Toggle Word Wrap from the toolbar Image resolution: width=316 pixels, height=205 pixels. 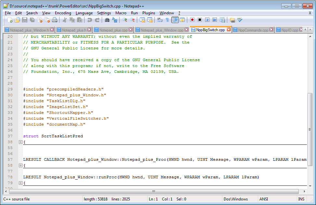(159, 20)
